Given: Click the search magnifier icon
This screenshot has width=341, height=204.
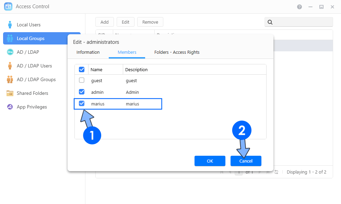Looking at the screenshot, I should click(x=270, y=22).
